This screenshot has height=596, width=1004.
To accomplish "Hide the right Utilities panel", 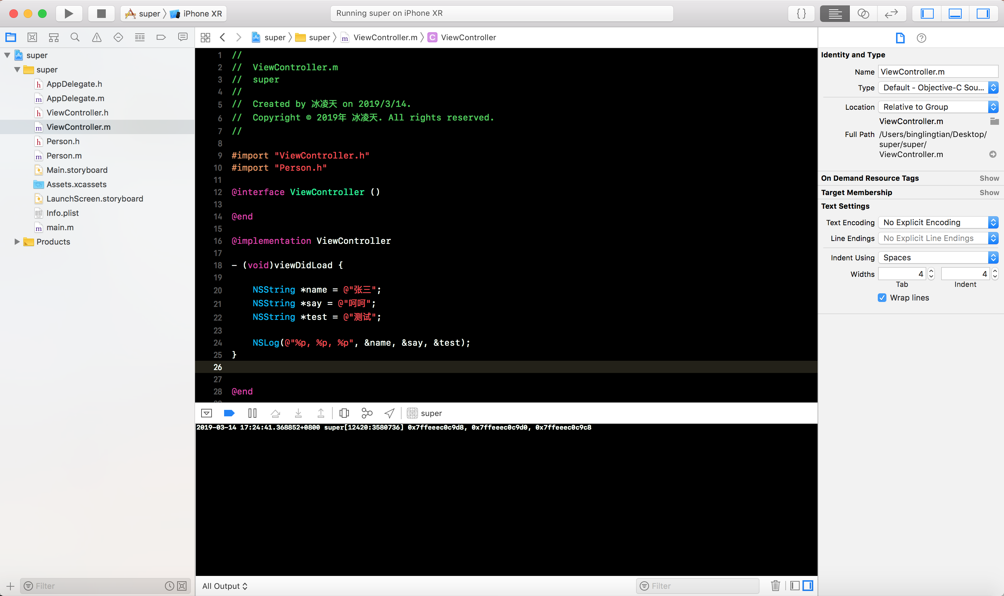I will [983, 14].
